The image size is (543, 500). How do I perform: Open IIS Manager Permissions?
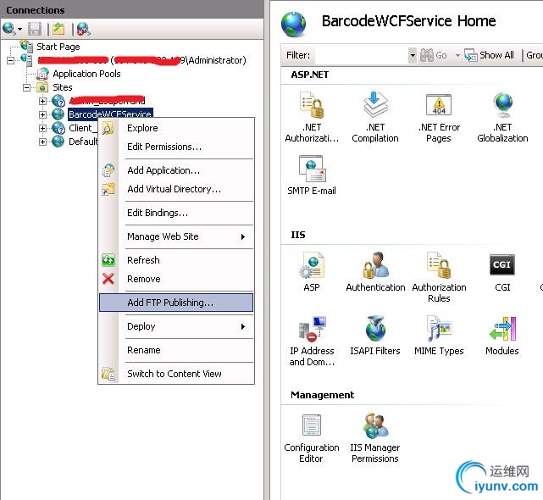click(375, 437)
